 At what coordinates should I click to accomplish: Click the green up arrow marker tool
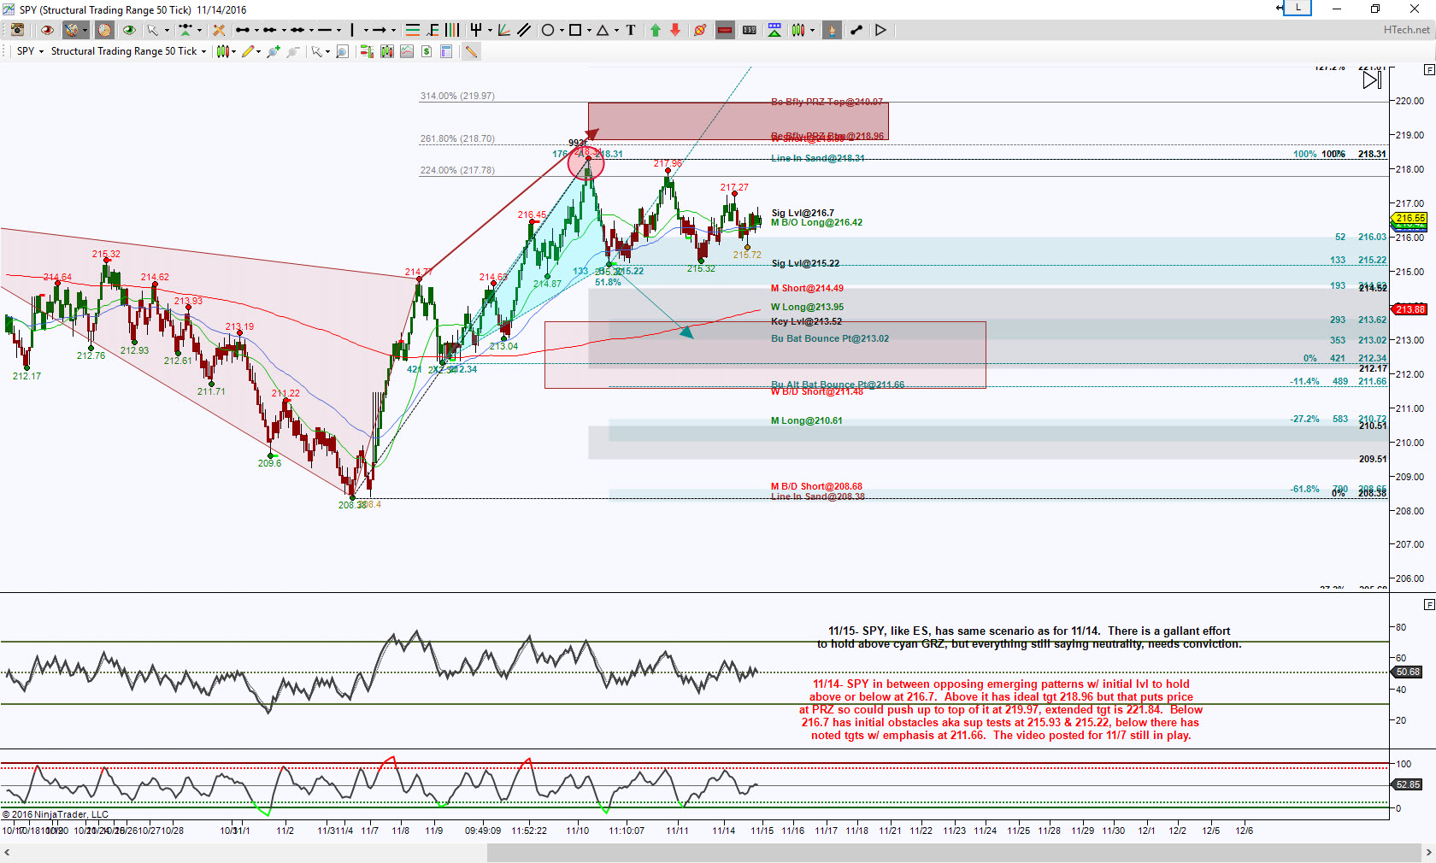point(656,30)
